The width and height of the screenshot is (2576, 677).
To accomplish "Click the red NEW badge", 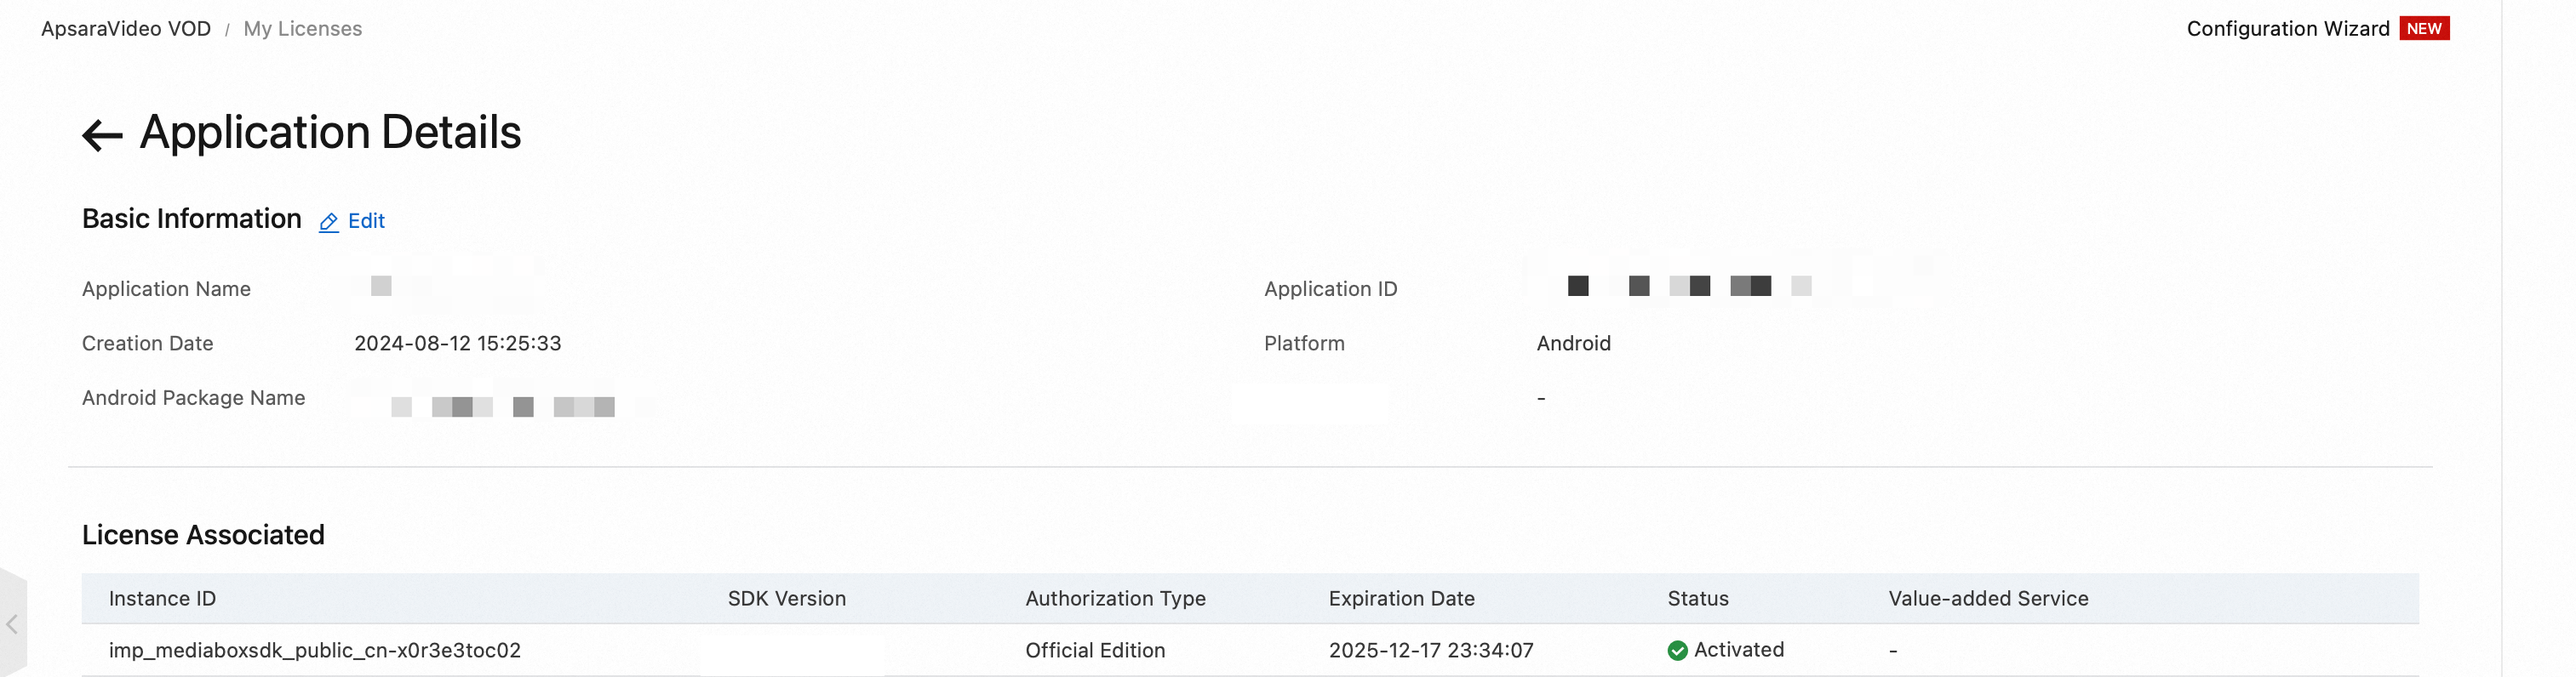I will pos(2423,29).
